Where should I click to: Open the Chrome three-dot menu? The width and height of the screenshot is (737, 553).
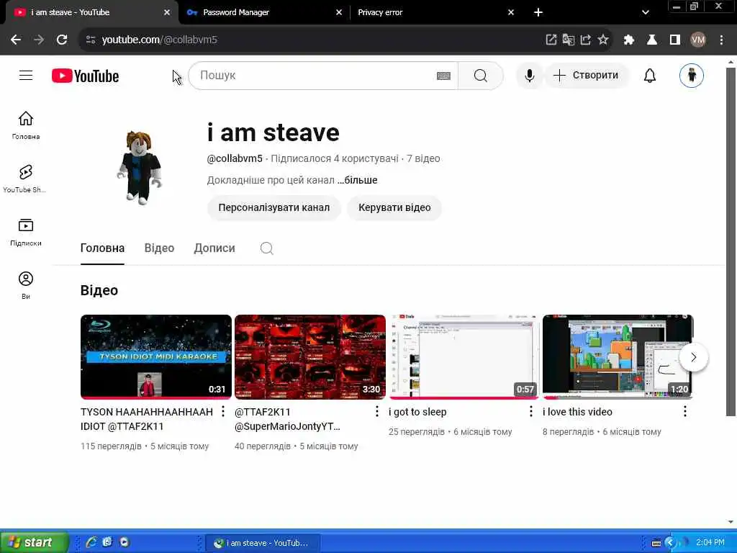721,40
